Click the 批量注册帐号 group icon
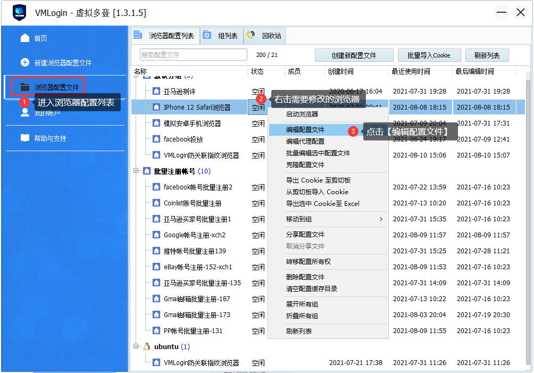 pyautogui.click(x=147, y=171)
